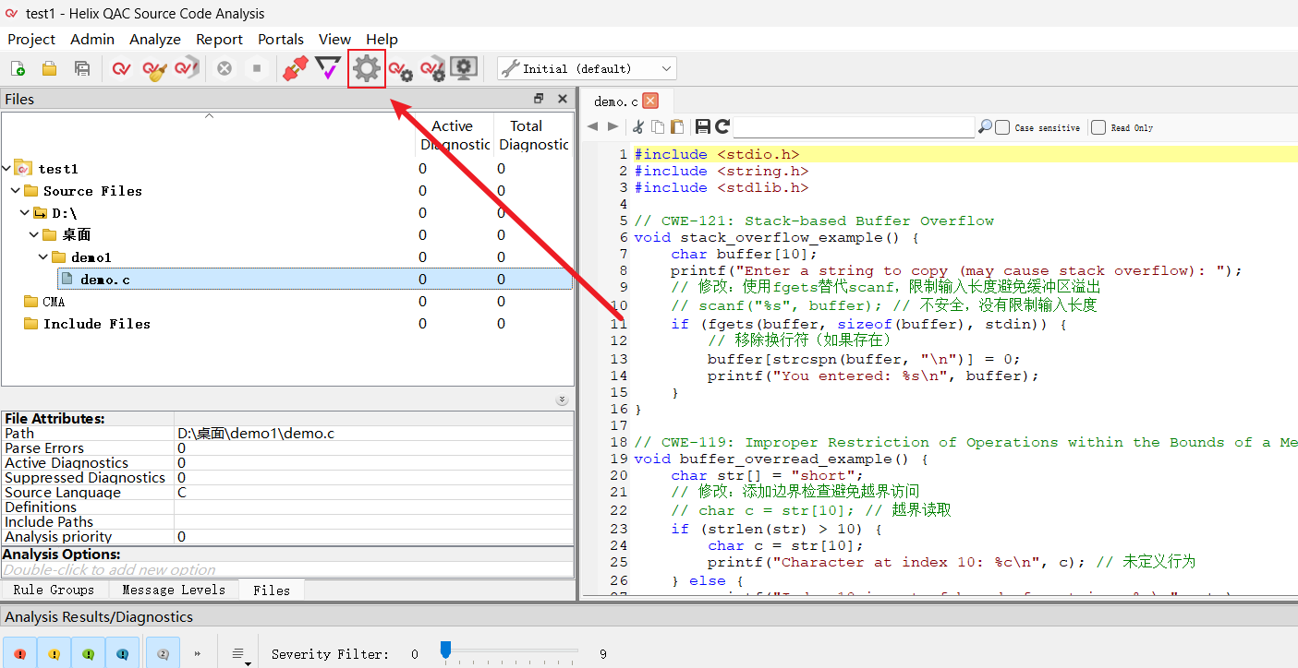The height and width of the screenshot is (668, 1298).
Task: Navigate back in the code editor
Action: tap(592, 126)
